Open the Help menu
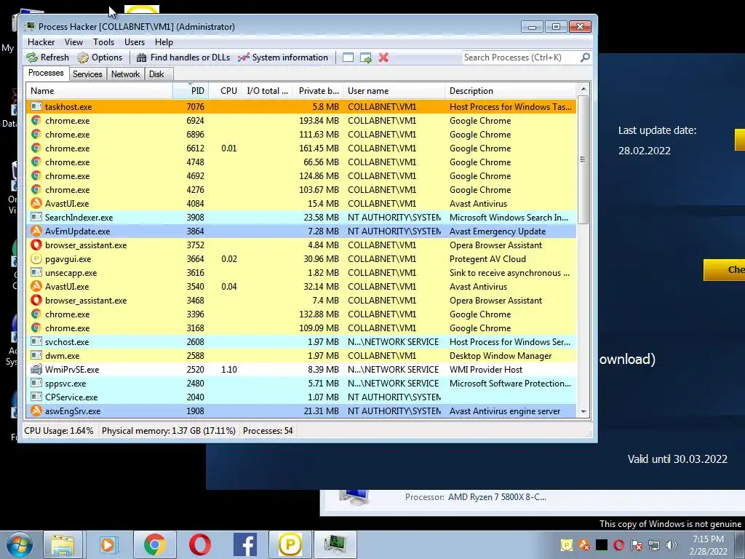The width and height of the screenshot is (745, 559). pos(164,42)
